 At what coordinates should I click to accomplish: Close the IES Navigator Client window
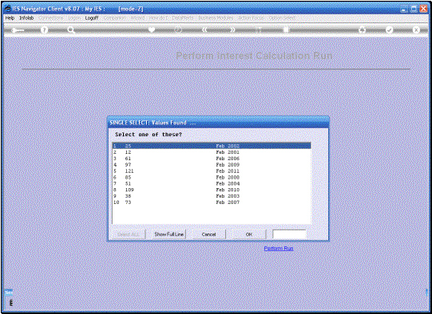(423, 9)
